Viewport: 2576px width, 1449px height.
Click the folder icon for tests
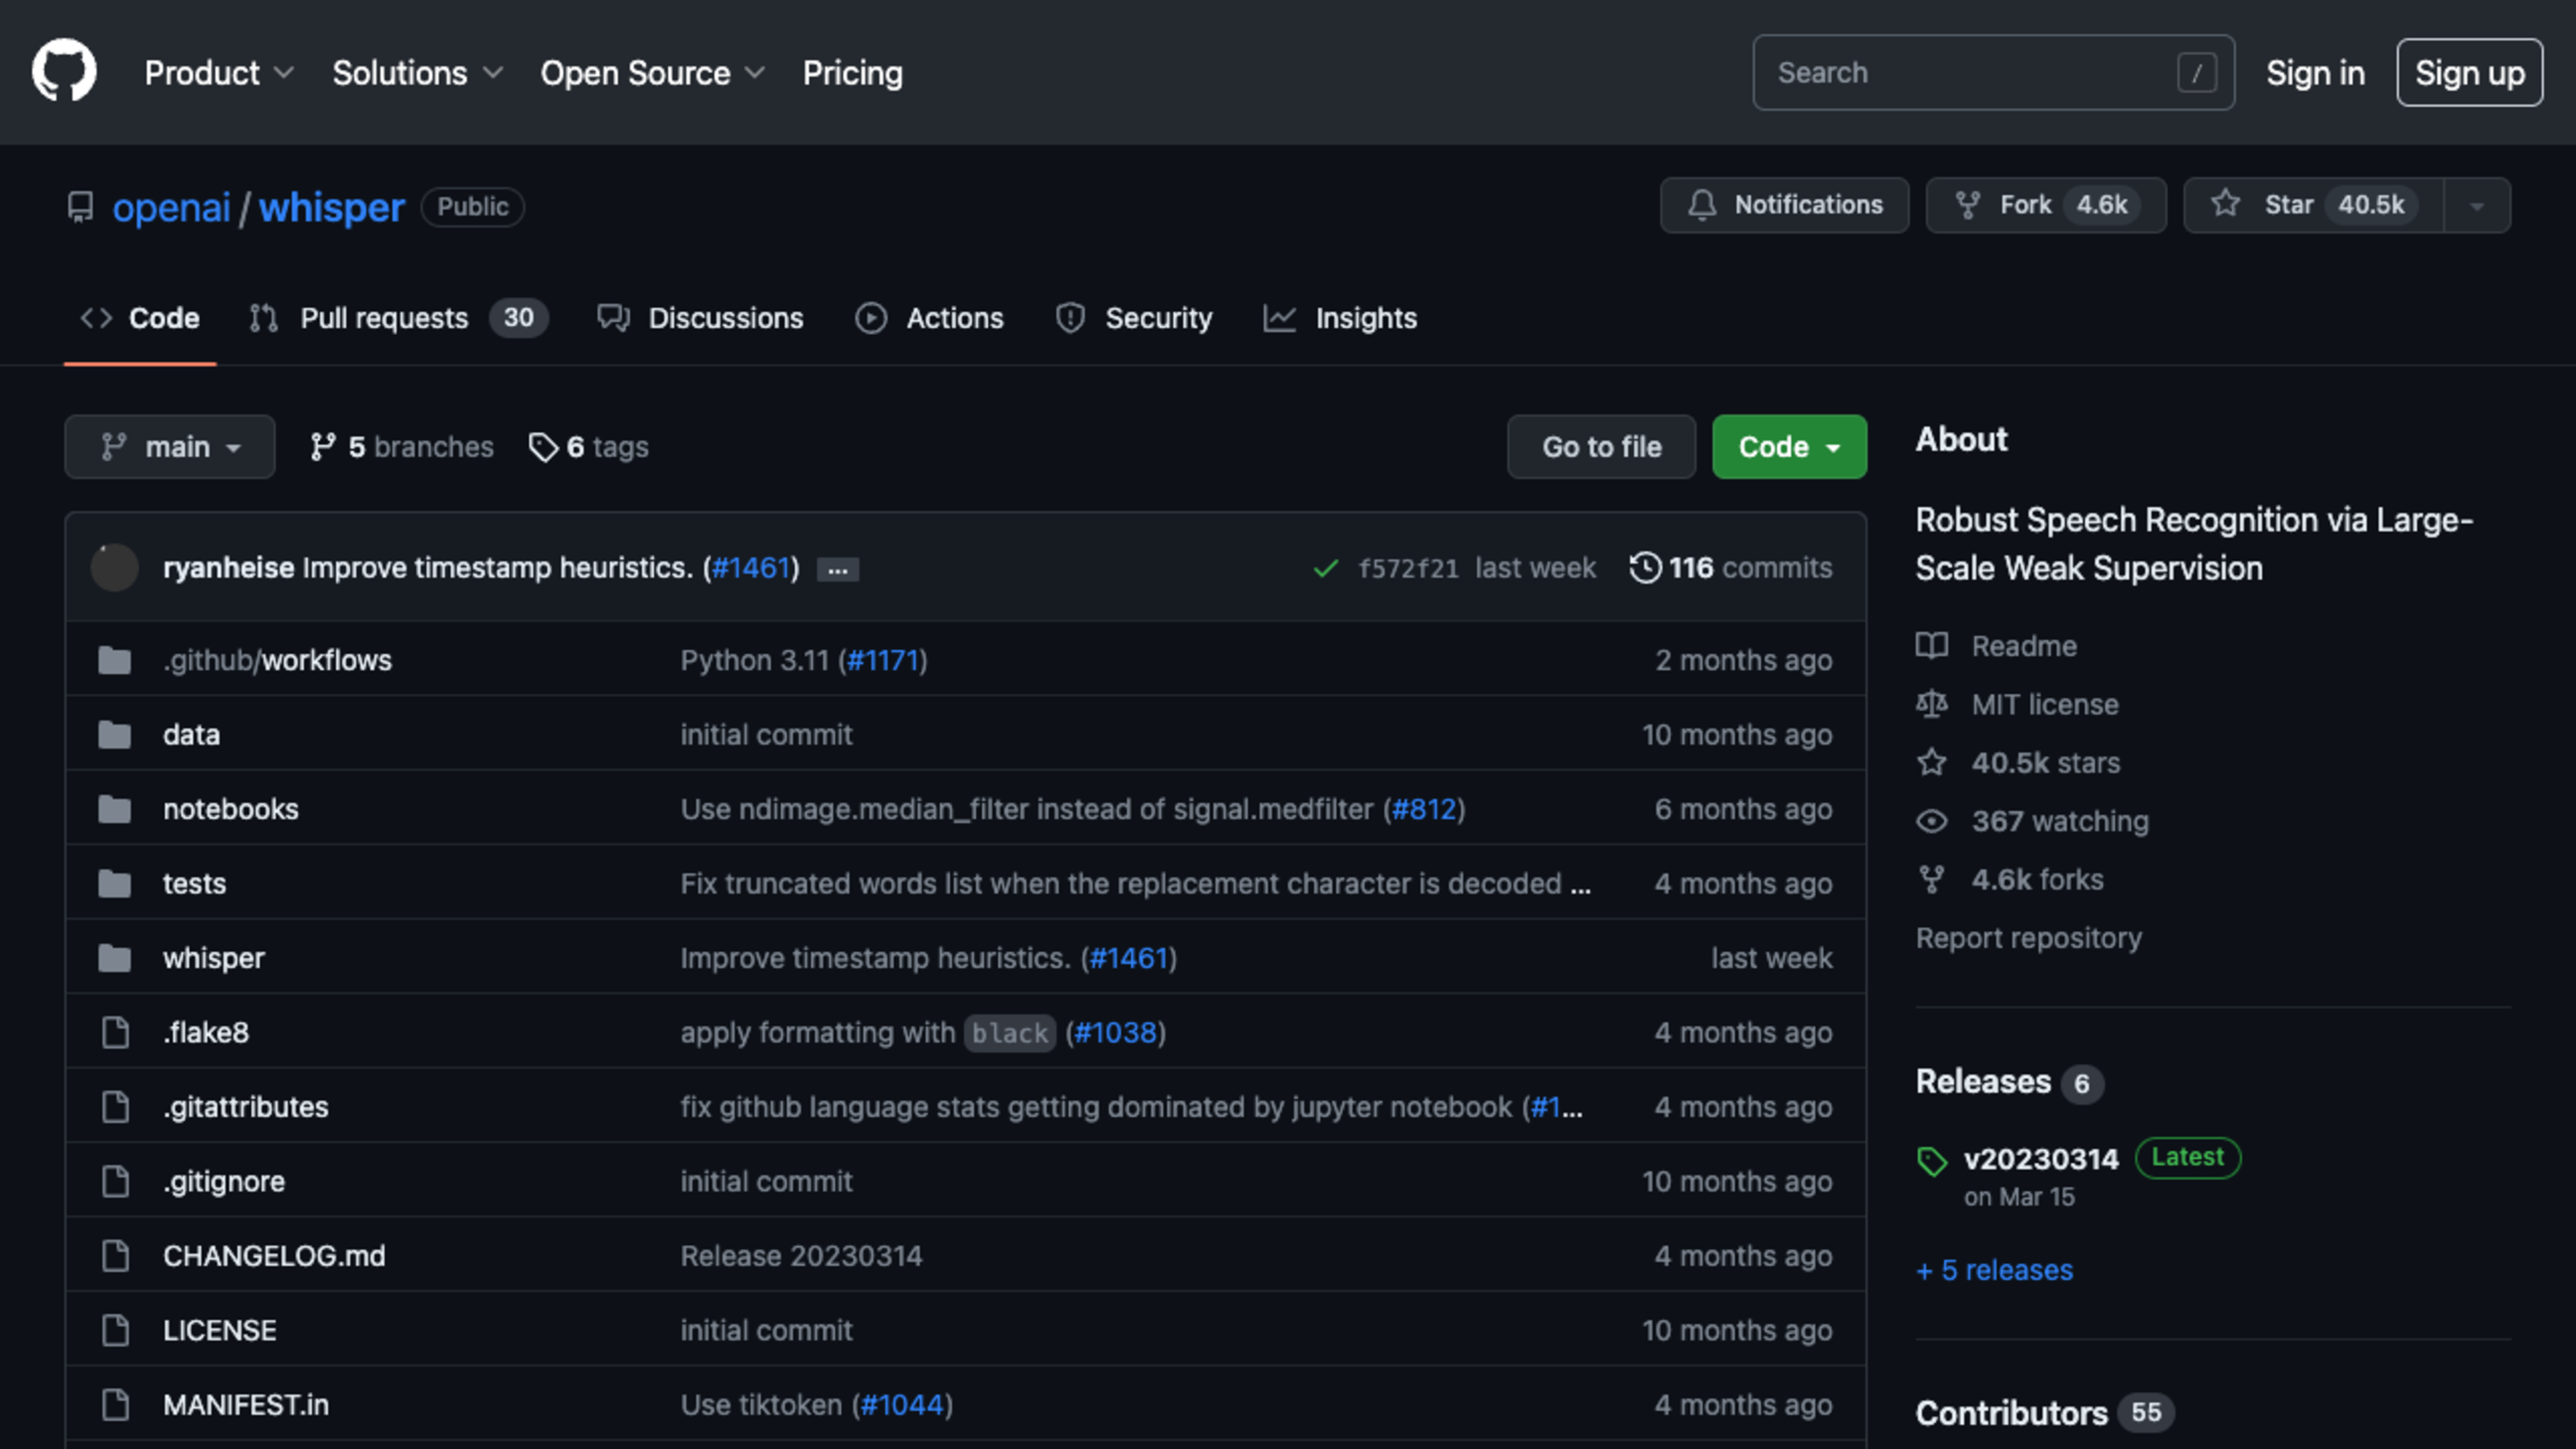tap(115, 884)
